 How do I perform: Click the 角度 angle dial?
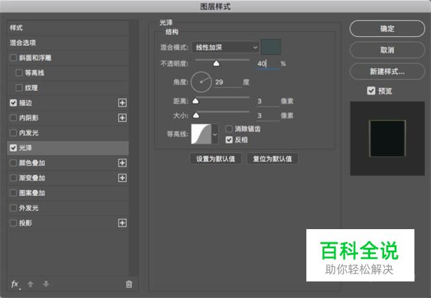tap(201, 82)
